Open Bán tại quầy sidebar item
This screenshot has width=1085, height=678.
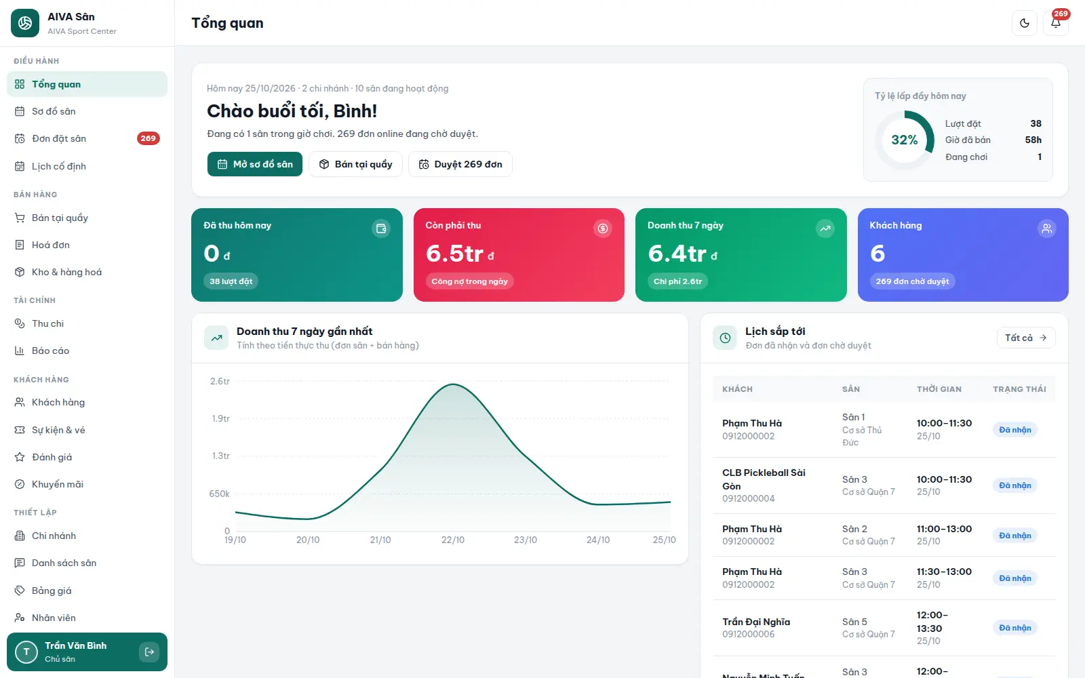pyautogui.click(x=87, y=218)
